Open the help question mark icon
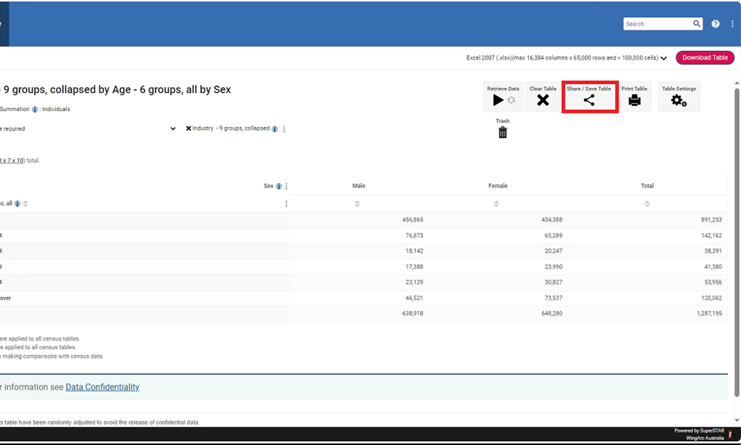The width and height of the screenshot is (741, 445). (x=715, y=24)
